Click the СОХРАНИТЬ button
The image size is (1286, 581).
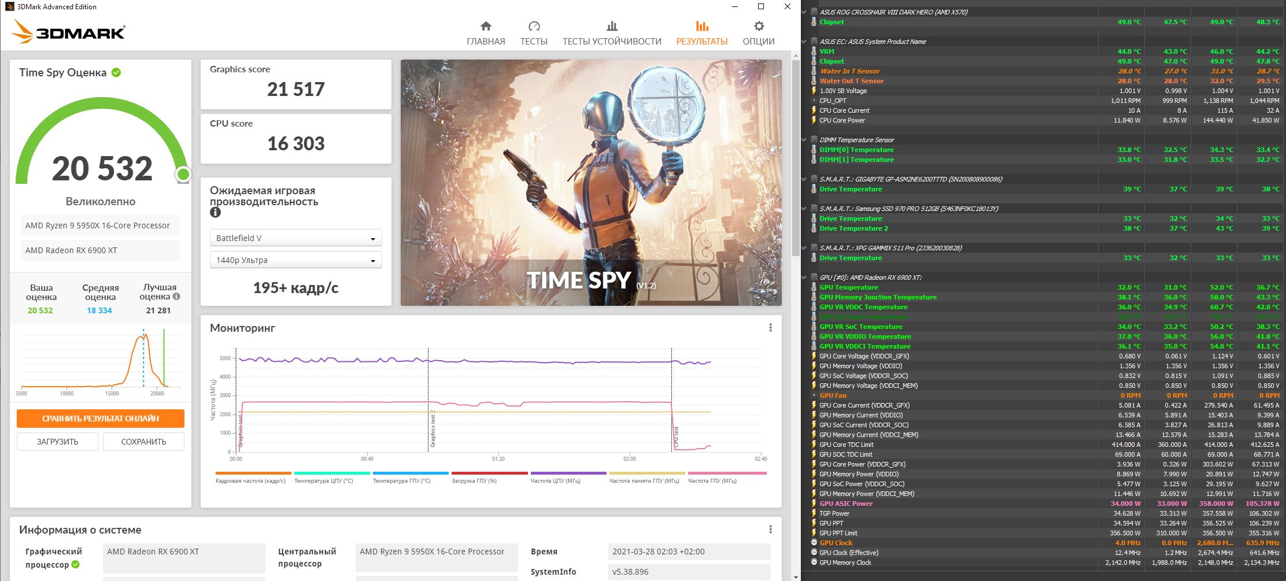coord(143,442)
